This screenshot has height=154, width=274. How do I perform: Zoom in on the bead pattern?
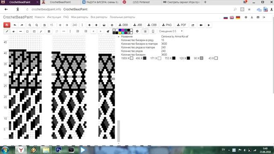30,25
